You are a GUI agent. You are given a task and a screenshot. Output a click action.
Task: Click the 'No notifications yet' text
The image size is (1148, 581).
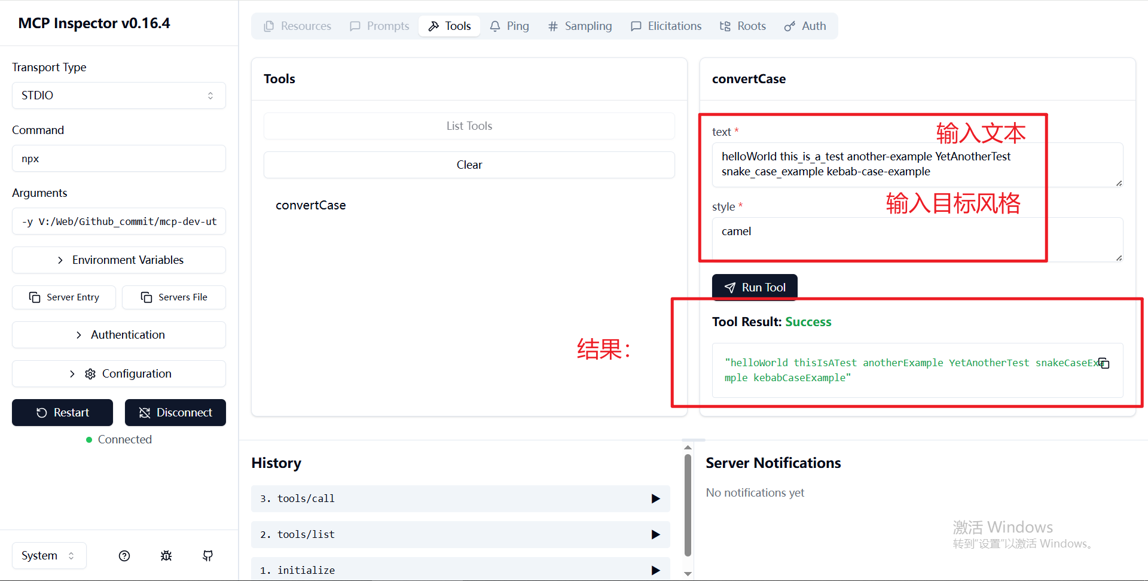[x=755, y=492]
